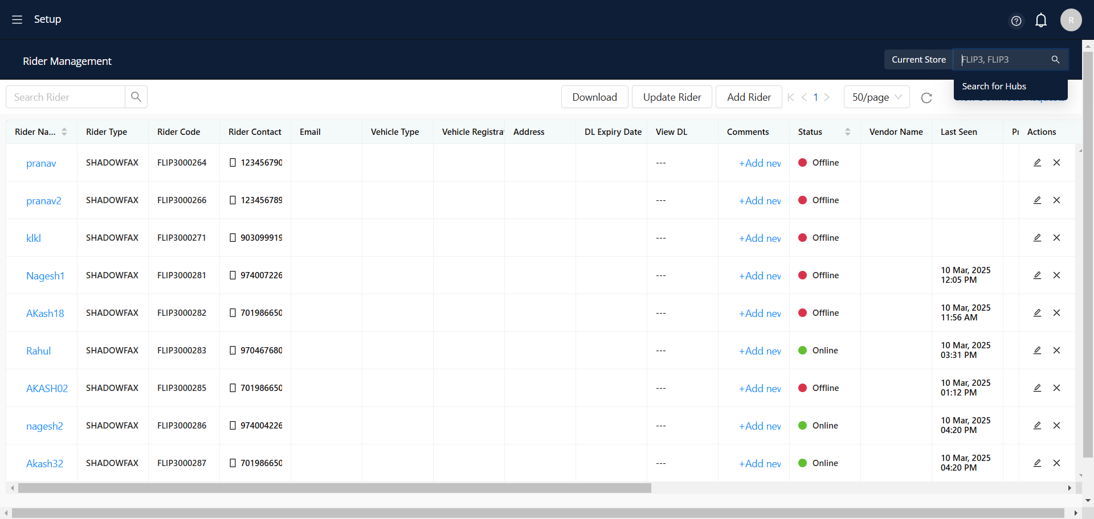Go to next page arrow
This screenshot has height=519, width=1094.
(x=827, y=97)
